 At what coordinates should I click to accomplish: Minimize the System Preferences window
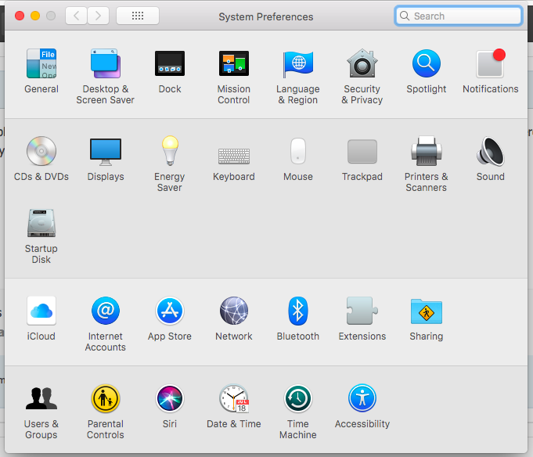pyautogui.click(x=35, y=16)
